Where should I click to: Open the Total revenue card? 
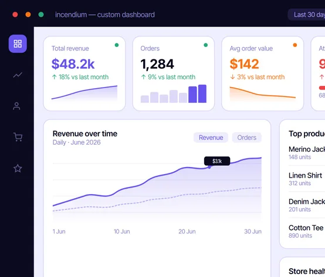[x=84, y=74]
